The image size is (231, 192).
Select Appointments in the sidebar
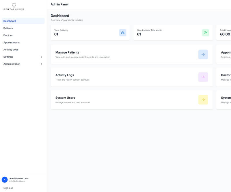(12, 42)
